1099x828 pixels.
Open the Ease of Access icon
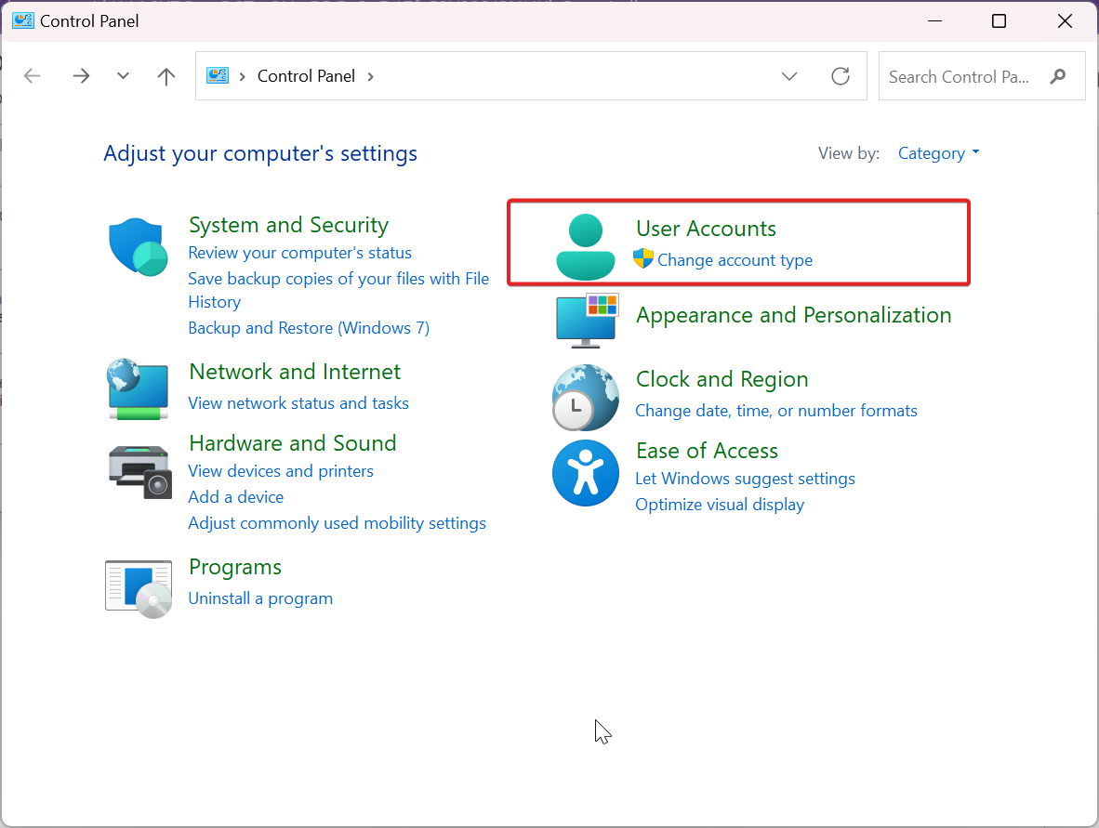[585, 473]
